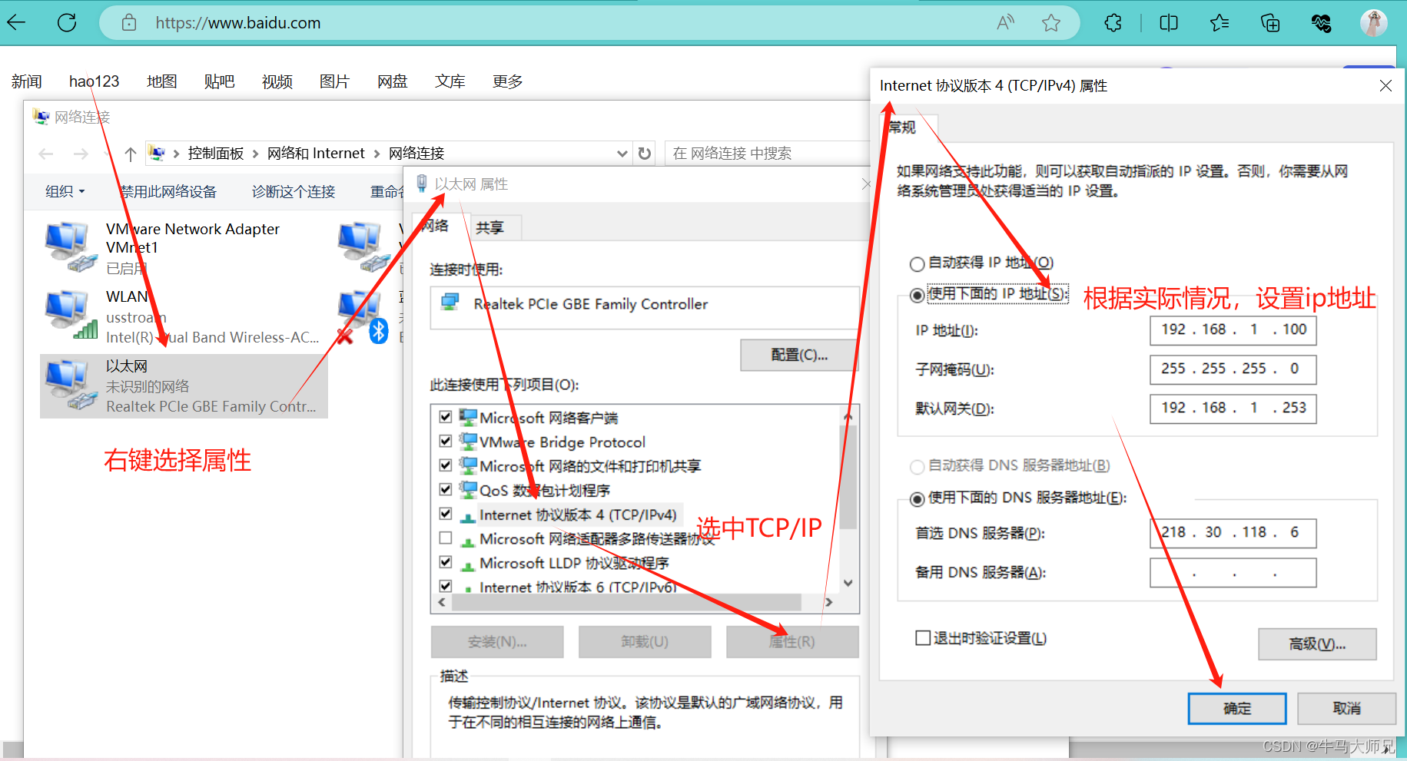
Task: Open the 地图 menu item
Action: (x=161, y=81)
